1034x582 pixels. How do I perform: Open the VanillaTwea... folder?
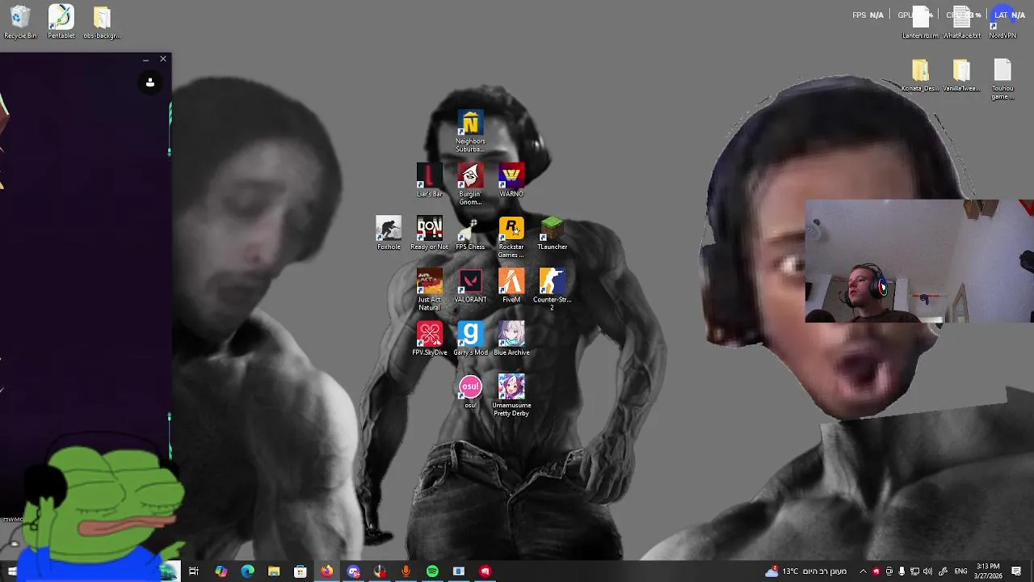[961, 75]
